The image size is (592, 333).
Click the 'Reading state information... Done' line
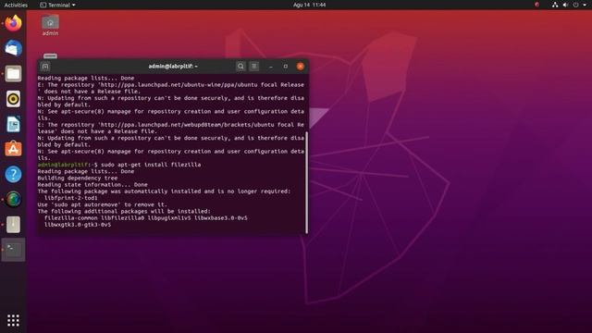(x=92, y=185)
